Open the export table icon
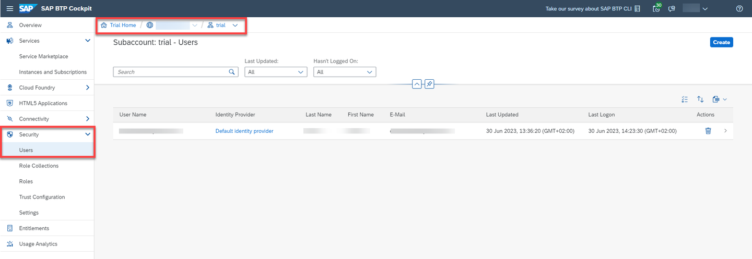 point(716,99)
